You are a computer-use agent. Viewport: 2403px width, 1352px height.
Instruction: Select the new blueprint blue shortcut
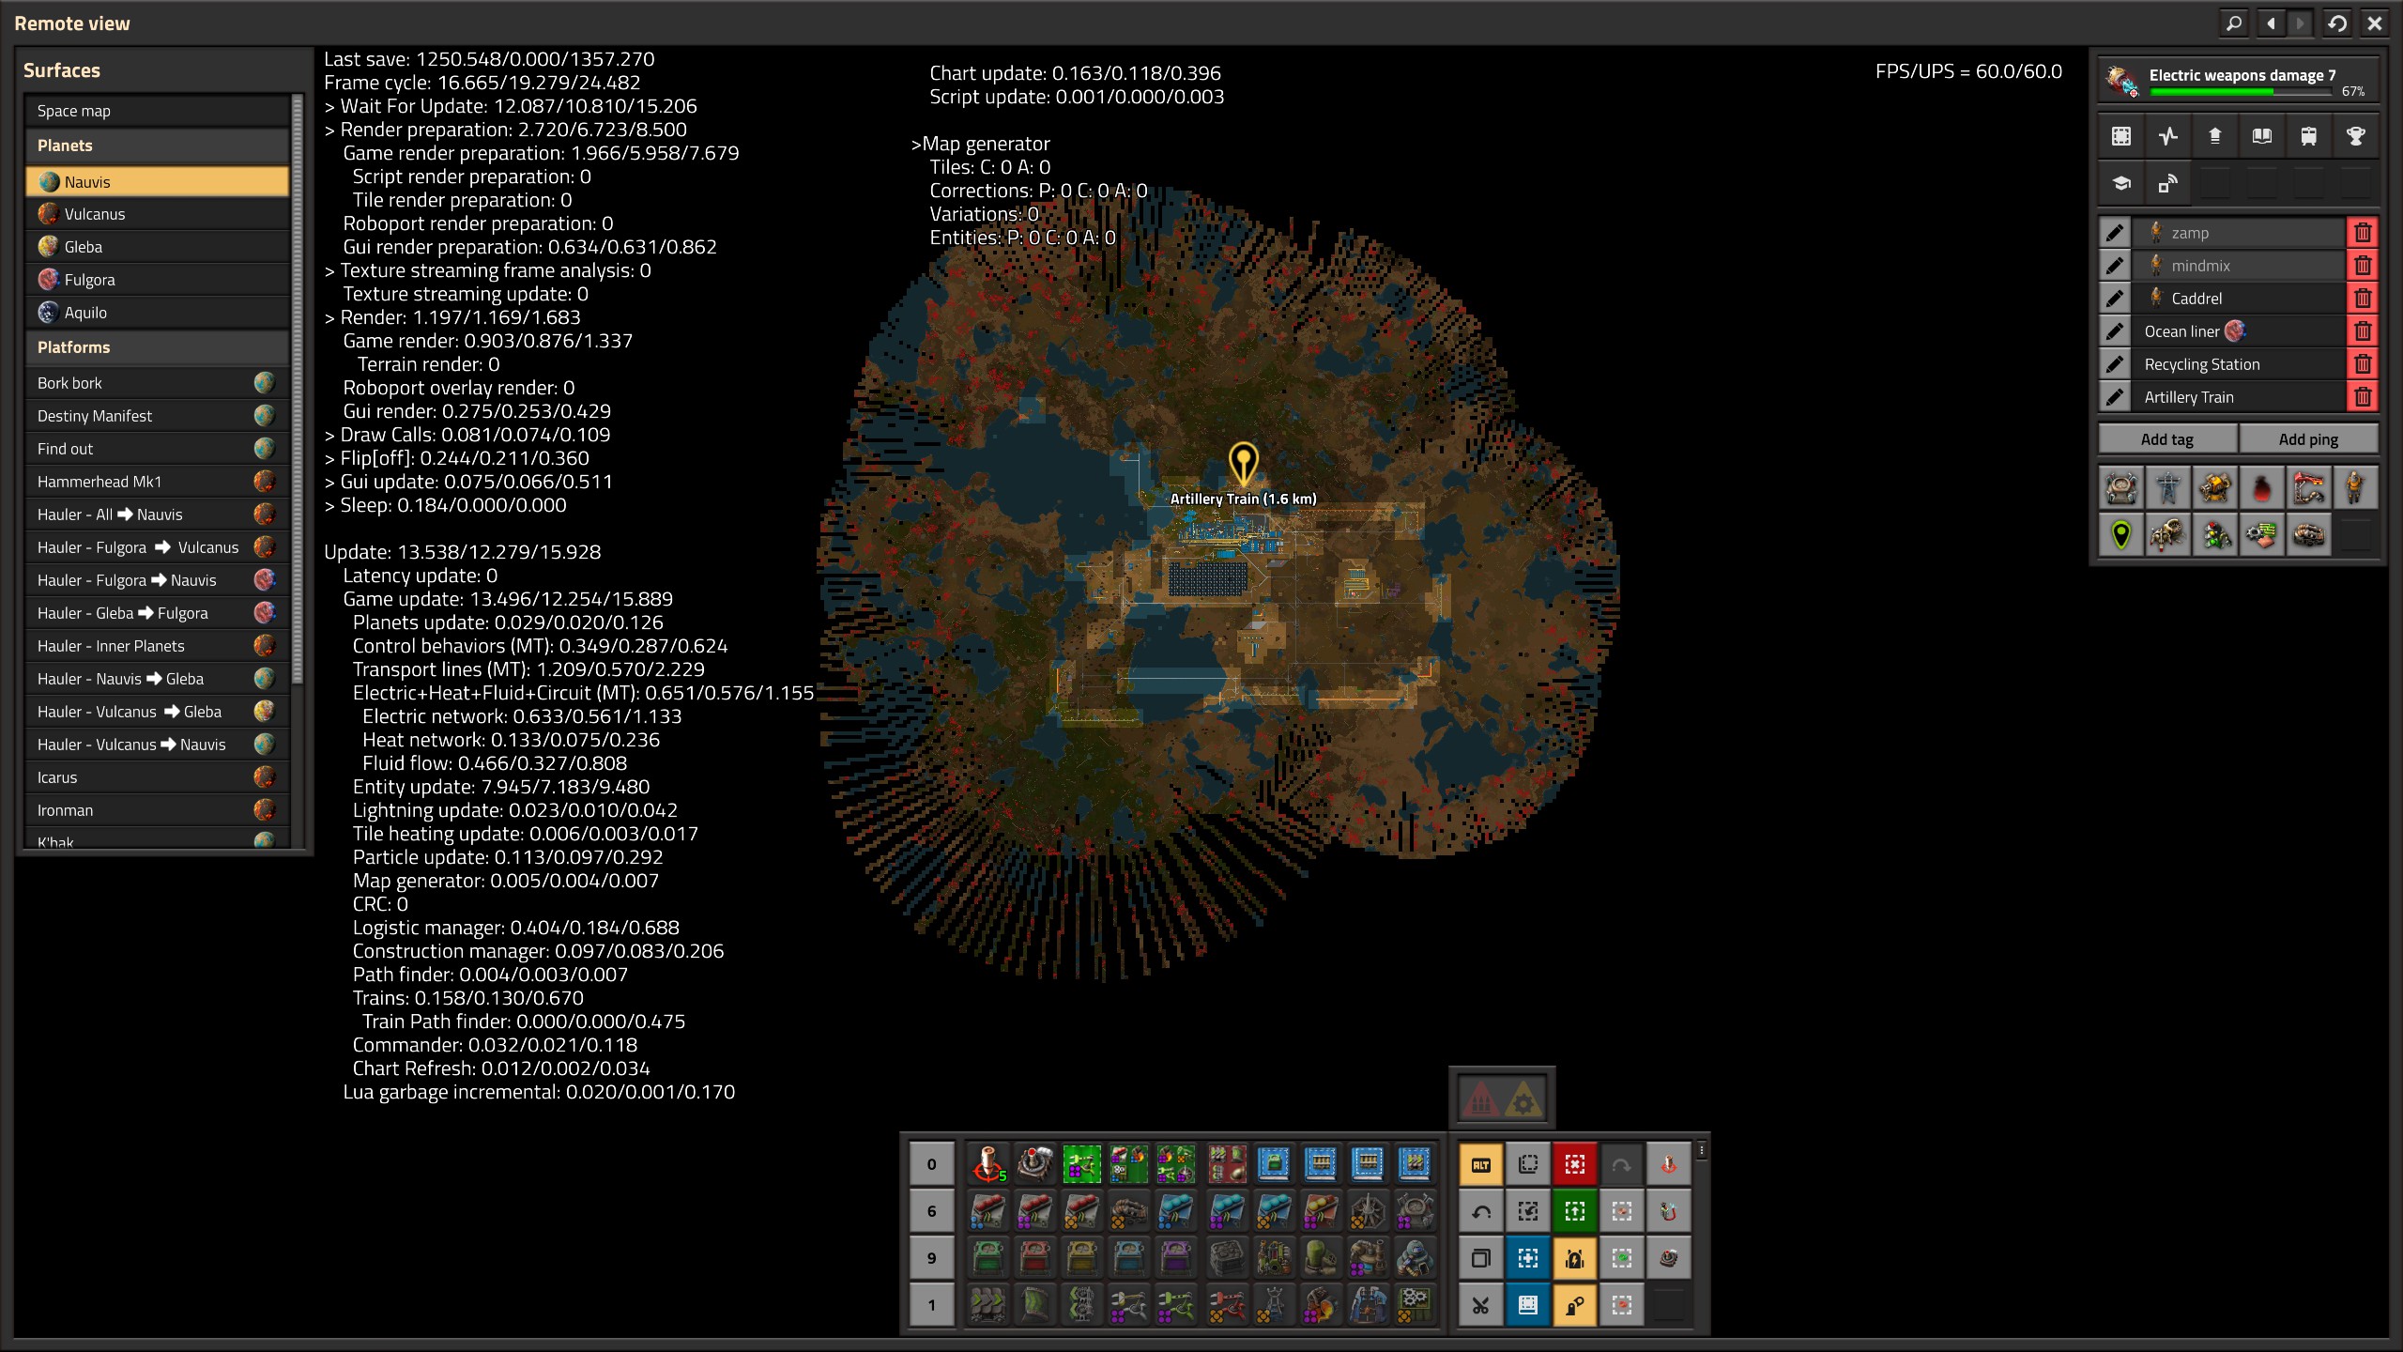(x=1528, y=1258)
